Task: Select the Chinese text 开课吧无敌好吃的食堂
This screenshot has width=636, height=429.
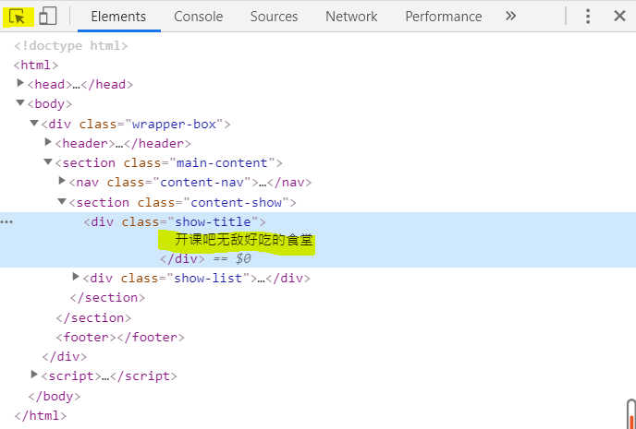Action: point(244,240)
